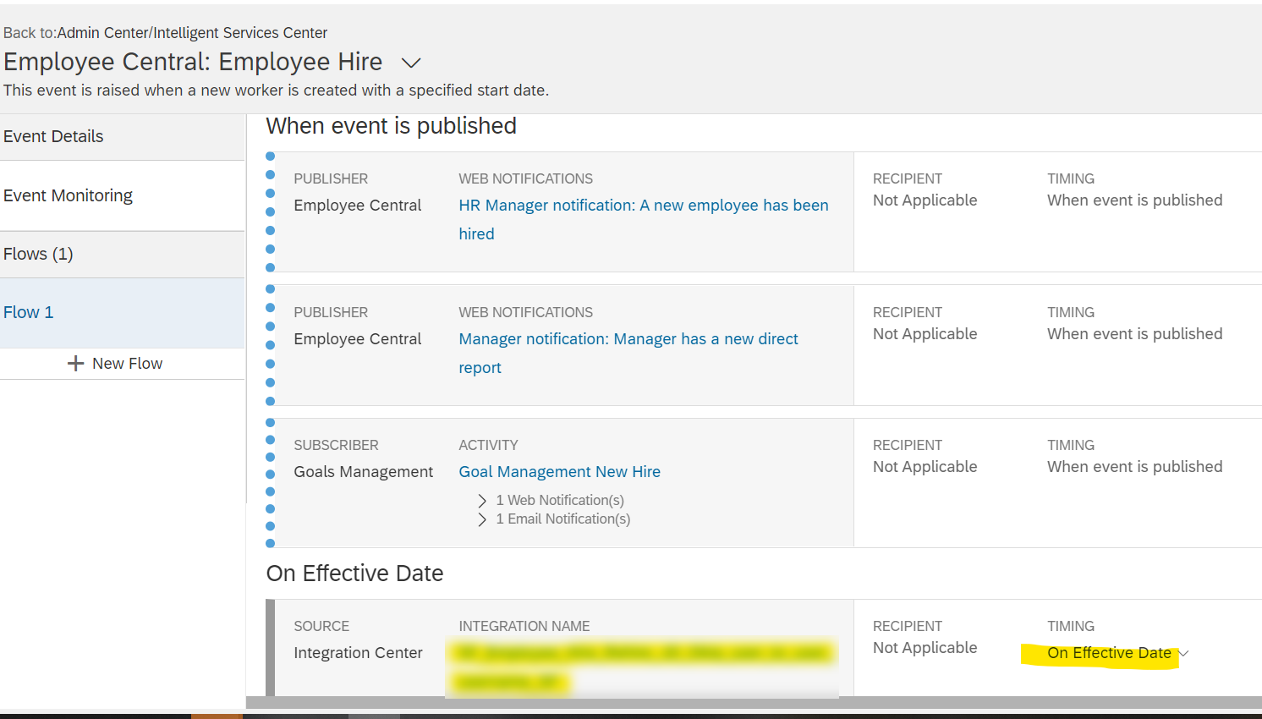This screenshot has width=1262, height=719.
Task: Click the 'When event is published' section heading
Action: point(391,126)
